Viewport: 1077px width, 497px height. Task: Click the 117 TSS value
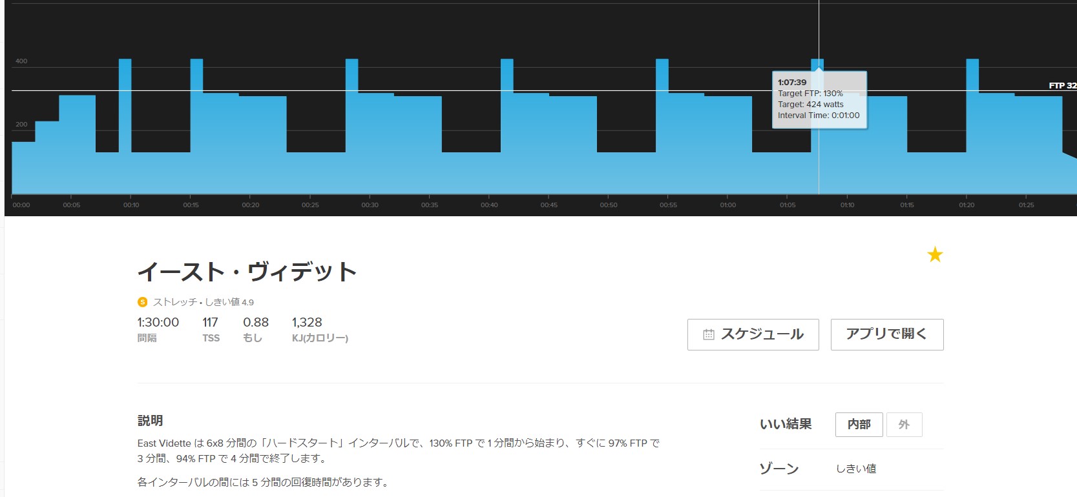(x=210, y=322)
